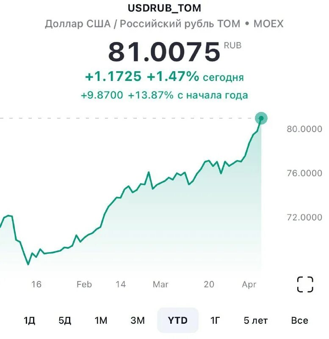This screenshot has width=329, height=339.
Task: Click the current price marker dot
Action: [261, 118]
